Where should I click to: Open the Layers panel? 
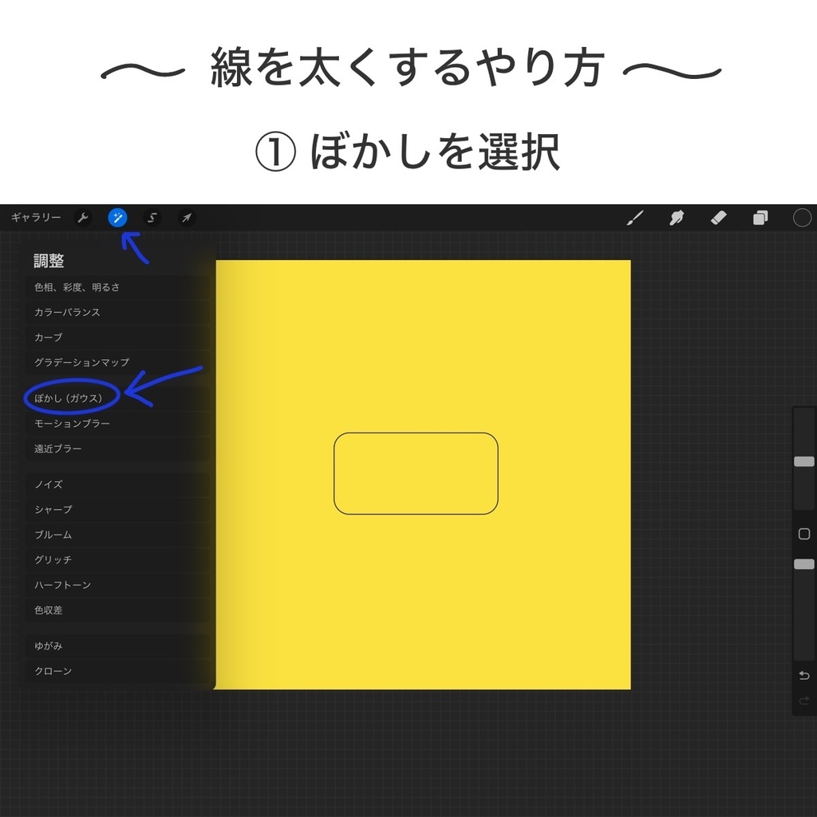(x=759, y=217)
